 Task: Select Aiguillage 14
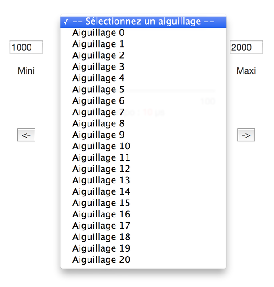[x=143, y=192]
